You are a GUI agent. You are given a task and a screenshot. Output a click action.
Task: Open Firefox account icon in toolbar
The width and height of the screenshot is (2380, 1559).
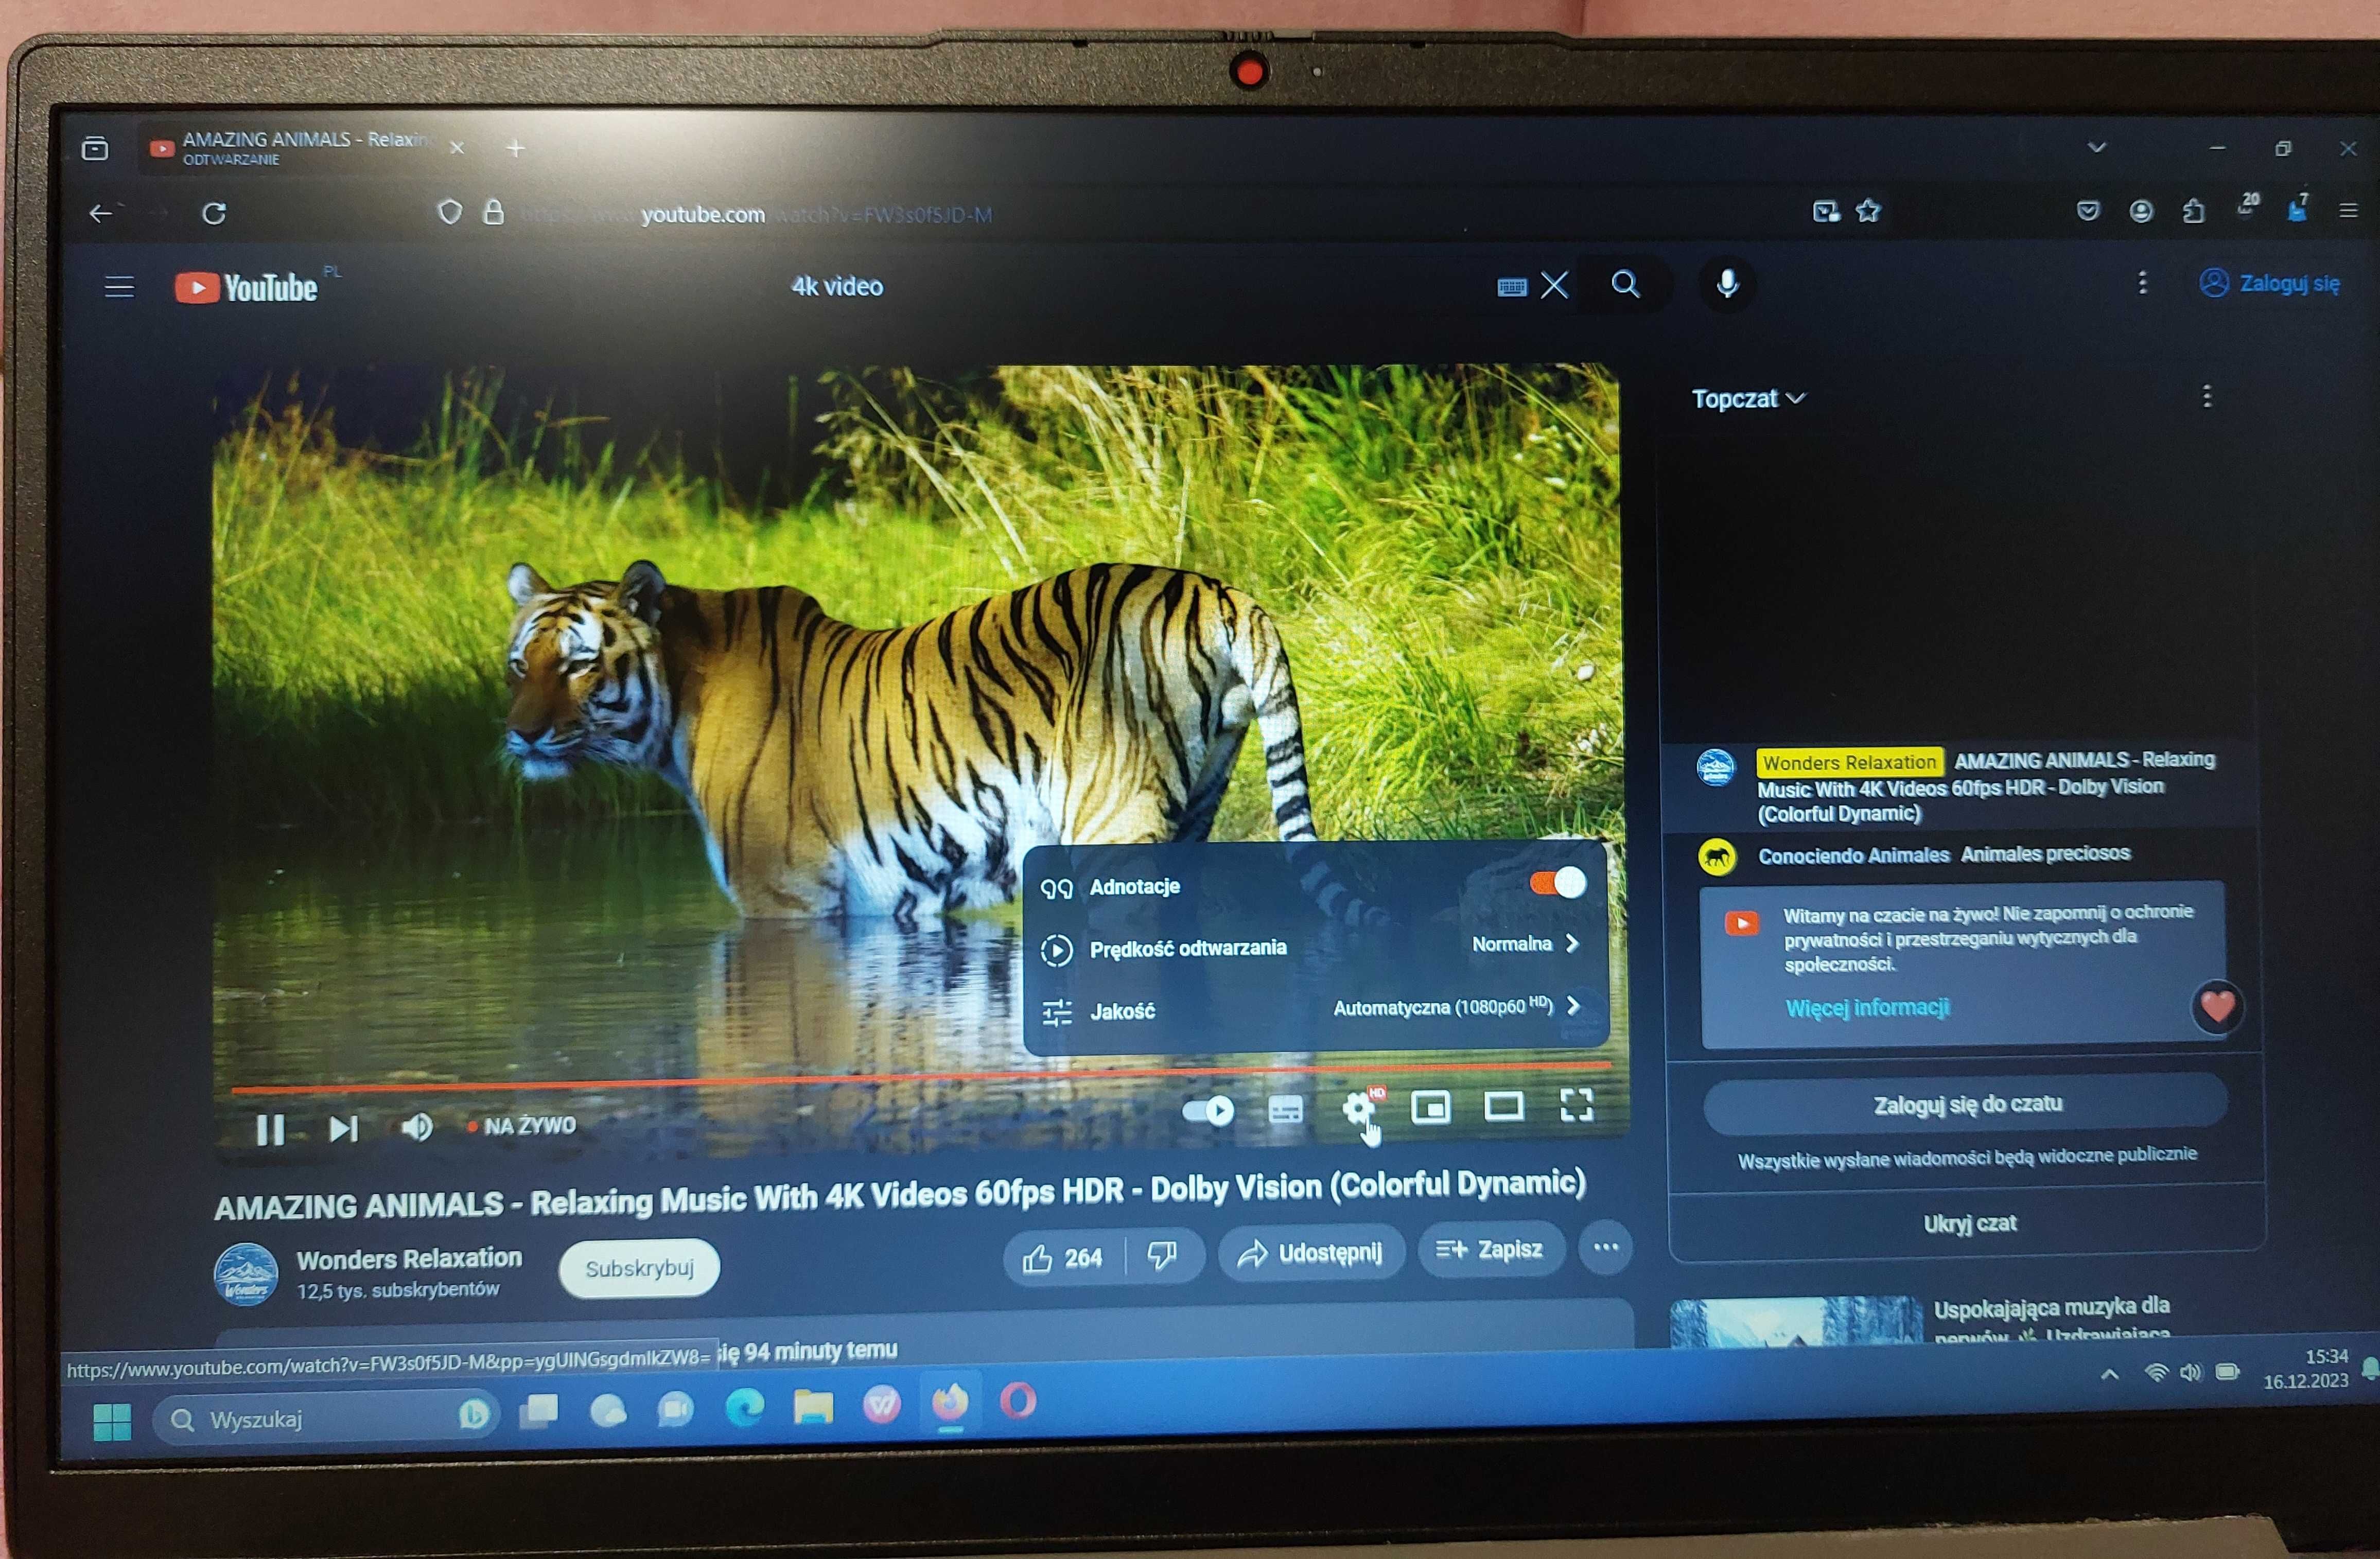tap(2141, 211)
